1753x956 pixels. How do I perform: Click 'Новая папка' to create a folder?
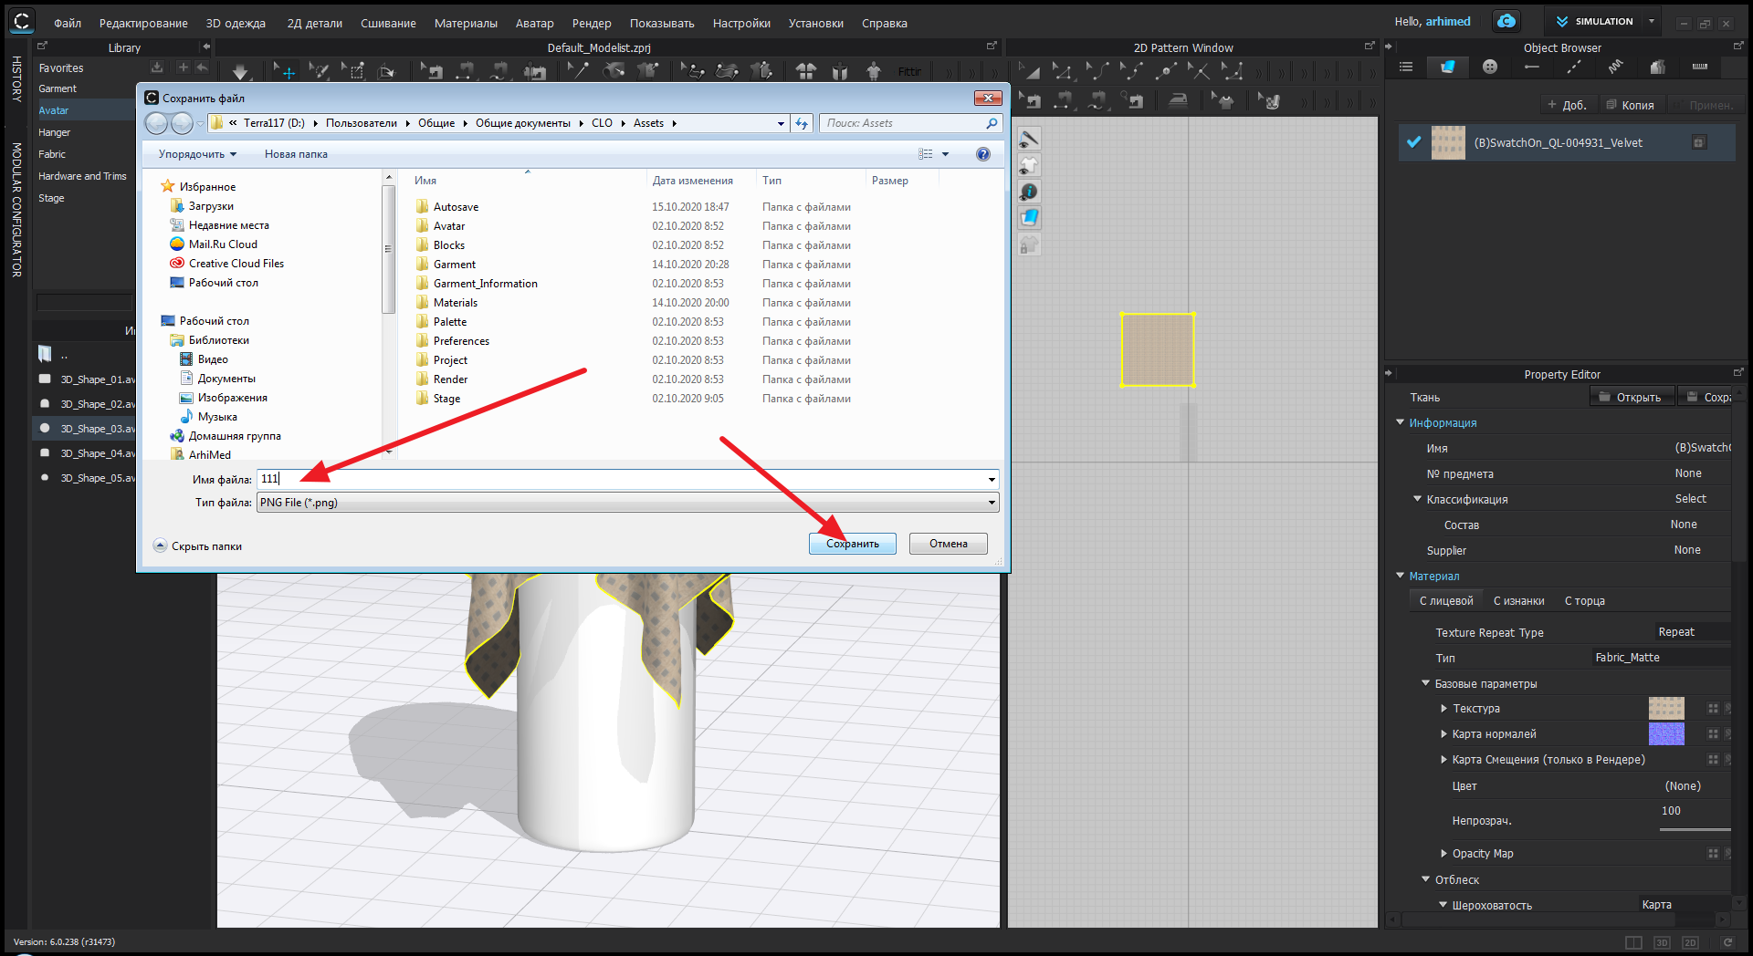pyautogui.click(x=296, y=154)
